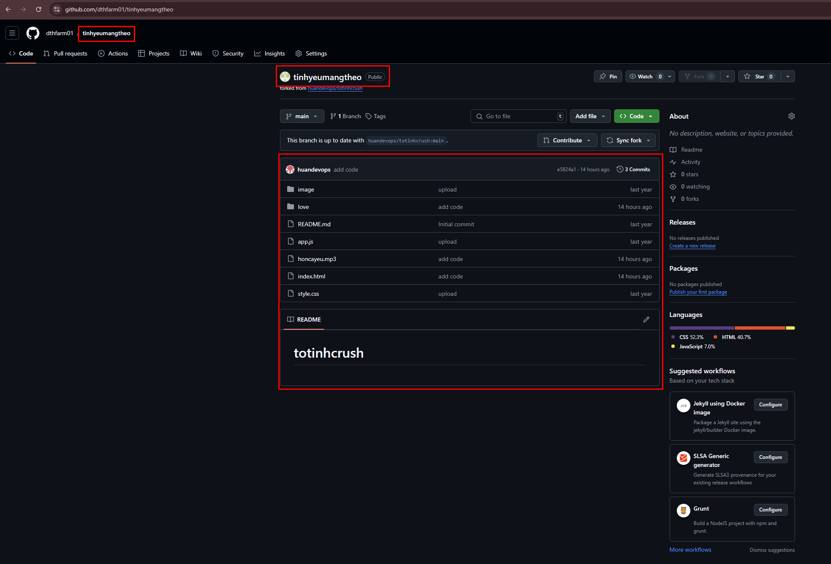Open More workflows link
Image resolution: width=831 pixels, height=564 pixels.
[690, 550]
